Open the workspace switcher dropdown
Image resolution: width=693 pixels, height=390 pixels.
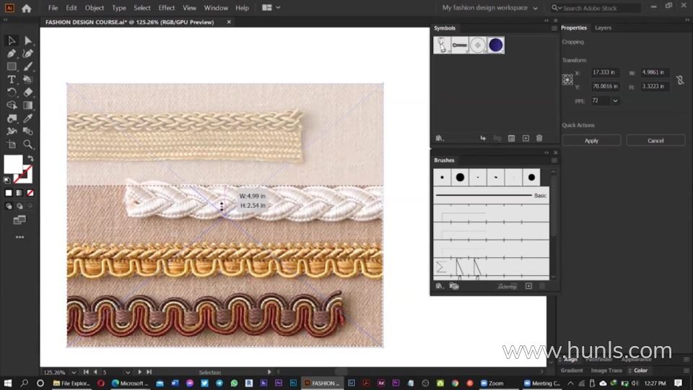(535, 8)
